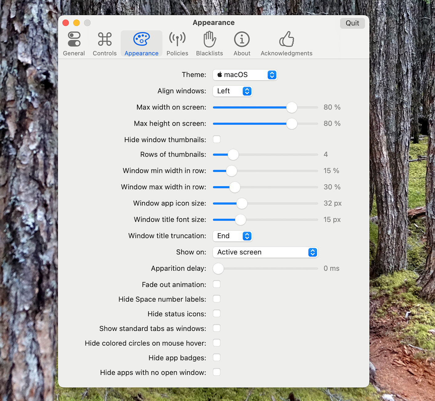Click the red close window button
This screenshot has width=435, height=401.
66,23
